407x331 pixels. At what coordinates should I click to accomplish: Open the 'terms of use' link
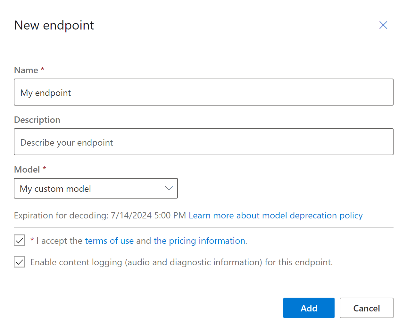[109, 241]
